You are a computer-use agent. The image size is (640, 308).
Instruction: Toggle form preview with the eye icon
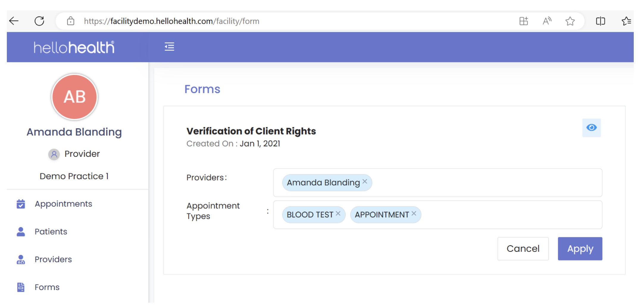click(x=591, y=128)
